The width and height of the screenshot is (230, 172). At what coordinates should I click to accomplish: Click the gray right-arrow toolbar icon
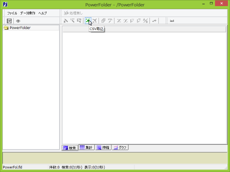click(154, 21)
